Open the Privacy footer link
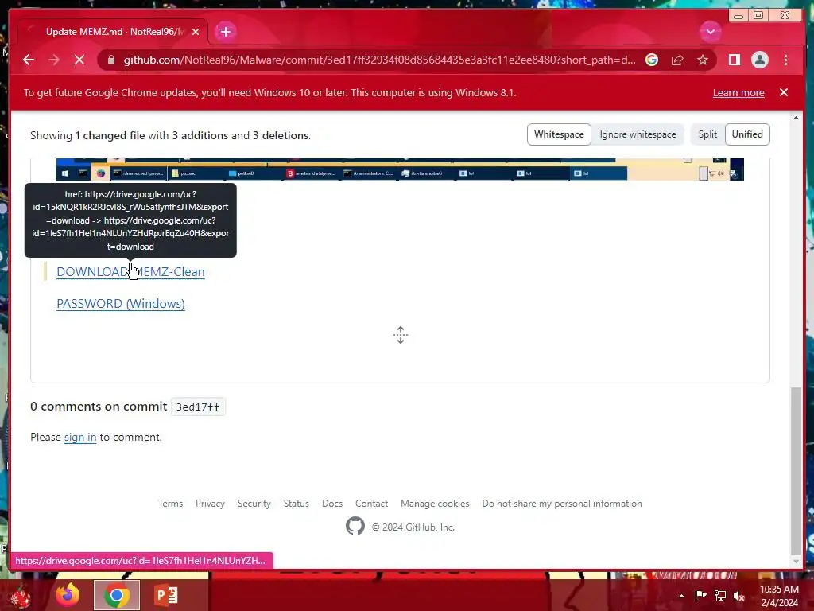The width and height of the screenshot is (814, 611). 210,504
